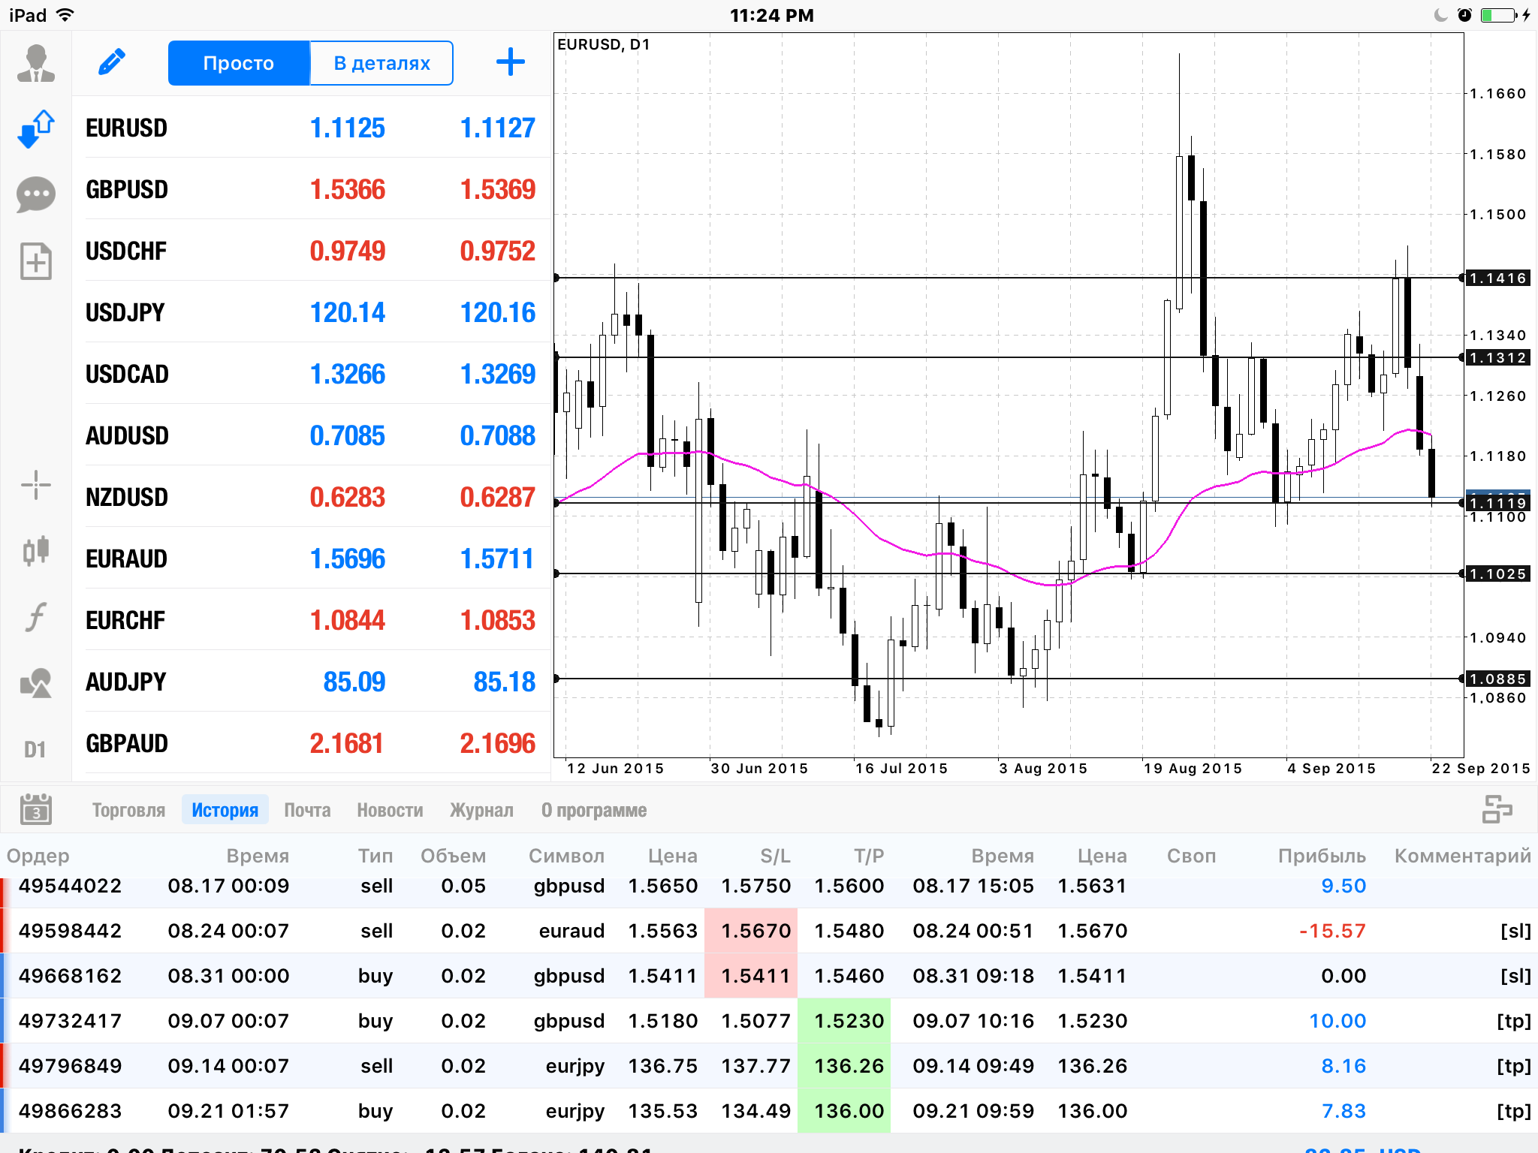The width and height of the screenshot is (1538, 1153).
Task: Sort history by Комментарий column header
Action: [x=1462, y=856]
